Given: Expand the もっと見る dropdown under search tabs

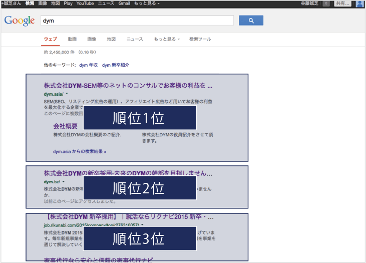Looking at the screenshot, I should coord(167,39).
